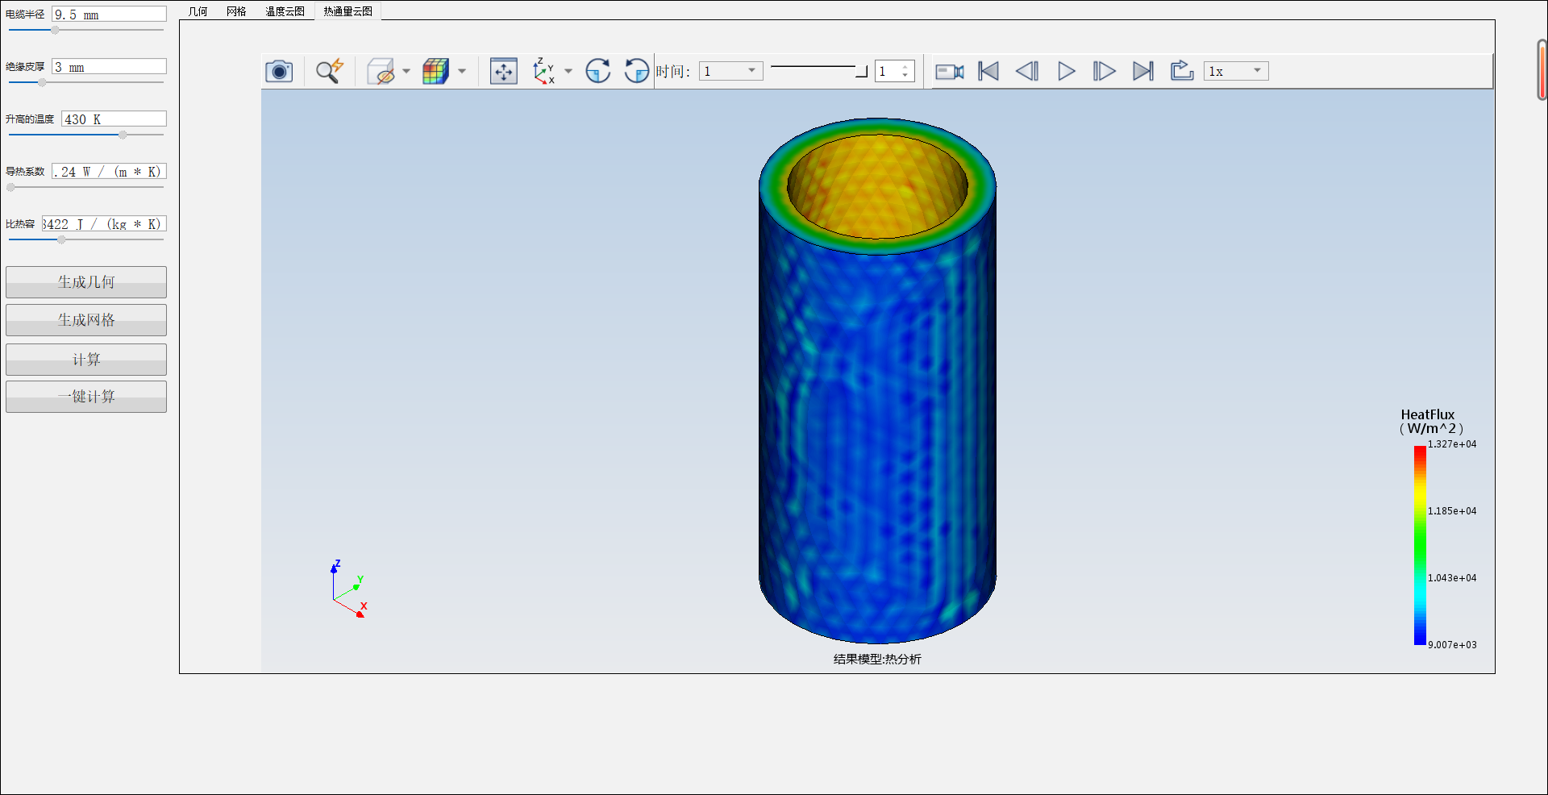Image resolution: width=1548 pixels, height=795 pixels.
Task: Click the 1.043e+04 legend value
Action: pos(1452,578)
